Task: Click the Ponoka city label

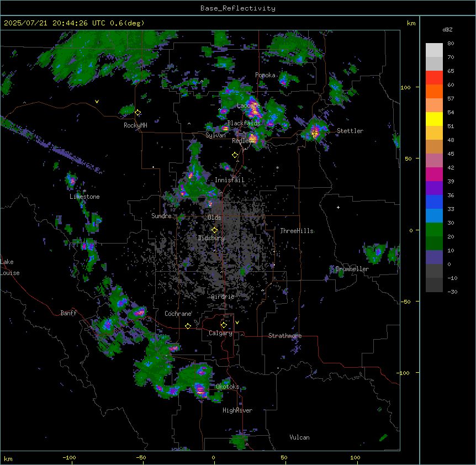Action: 265,75
